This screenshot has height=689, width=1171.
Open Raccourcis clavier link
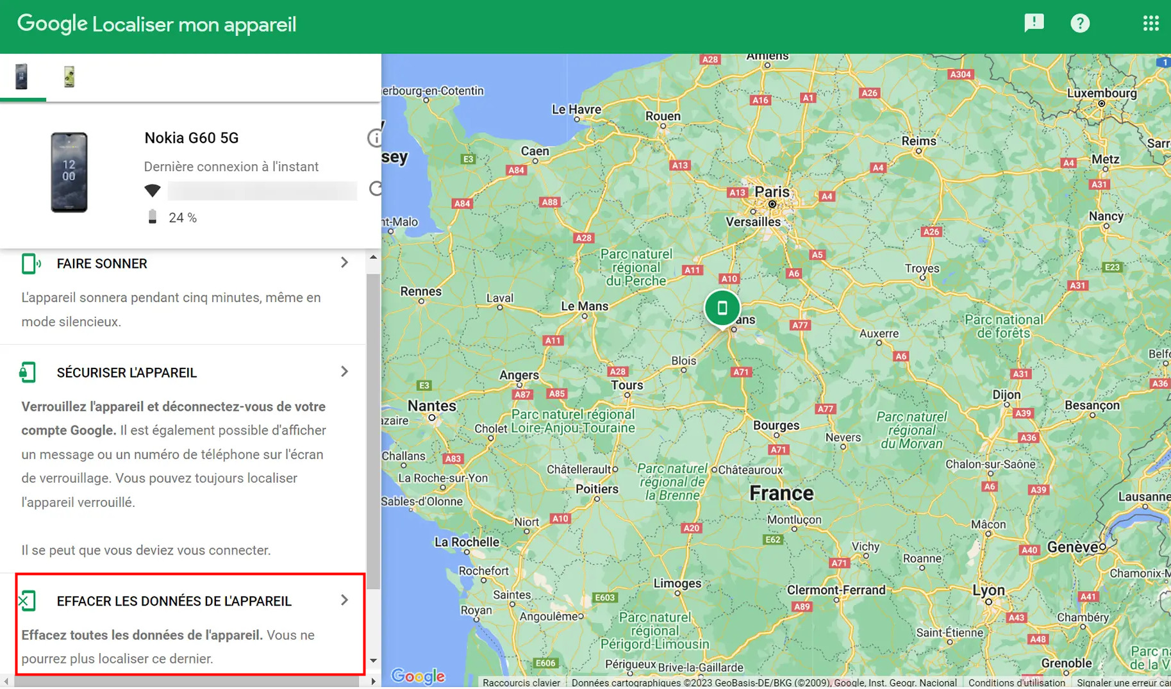tap(521, 683)
